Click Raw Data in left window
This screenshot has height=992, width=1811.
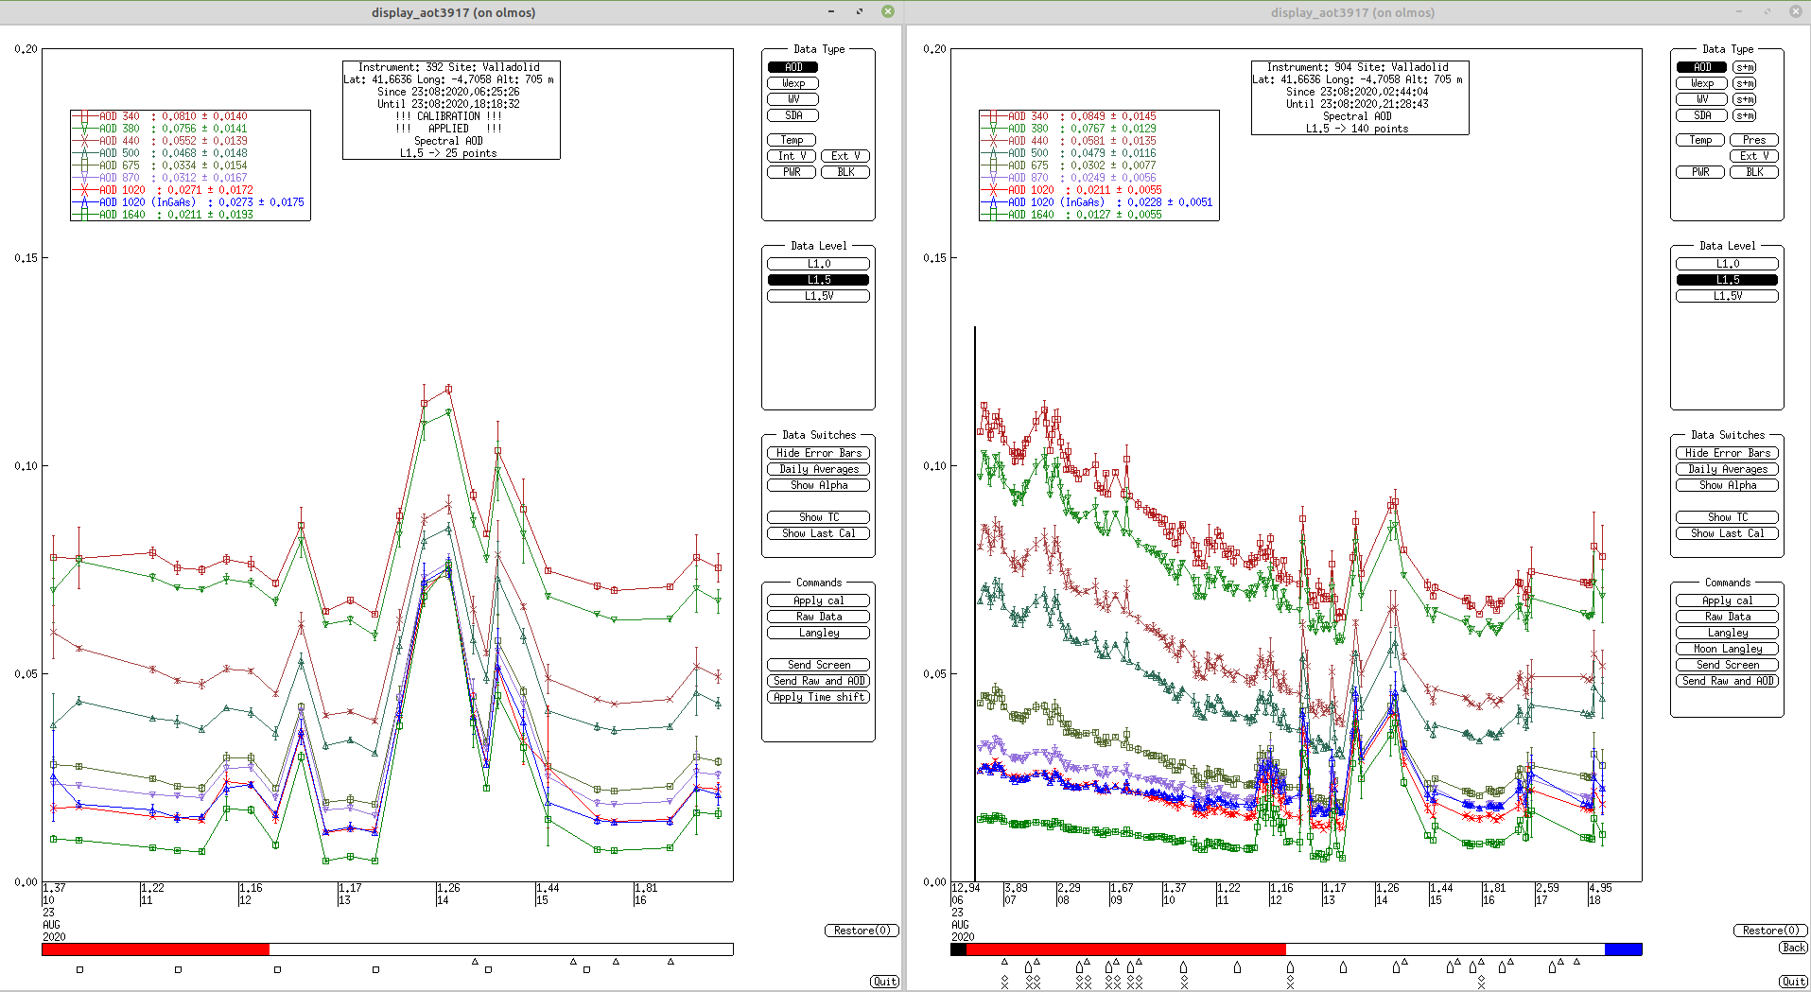(818, 617)
